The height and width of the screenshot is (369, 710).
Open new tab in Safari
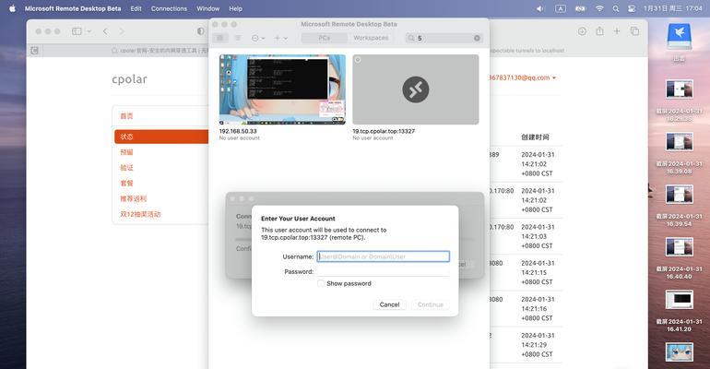click(x=617, y=31)
